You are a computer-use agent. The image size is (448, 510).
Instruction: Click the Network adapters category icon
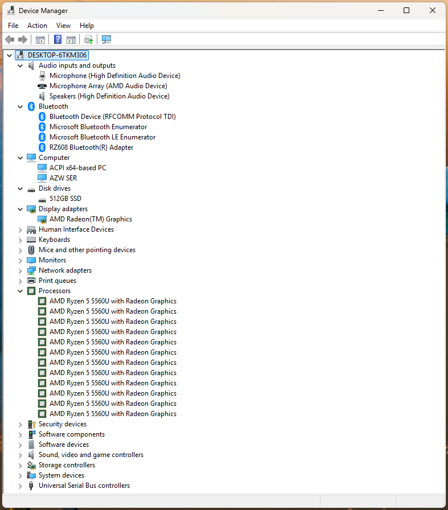[31, 270]
